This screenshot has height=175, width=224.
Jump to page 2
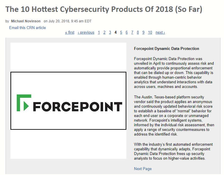click(104, 33)
